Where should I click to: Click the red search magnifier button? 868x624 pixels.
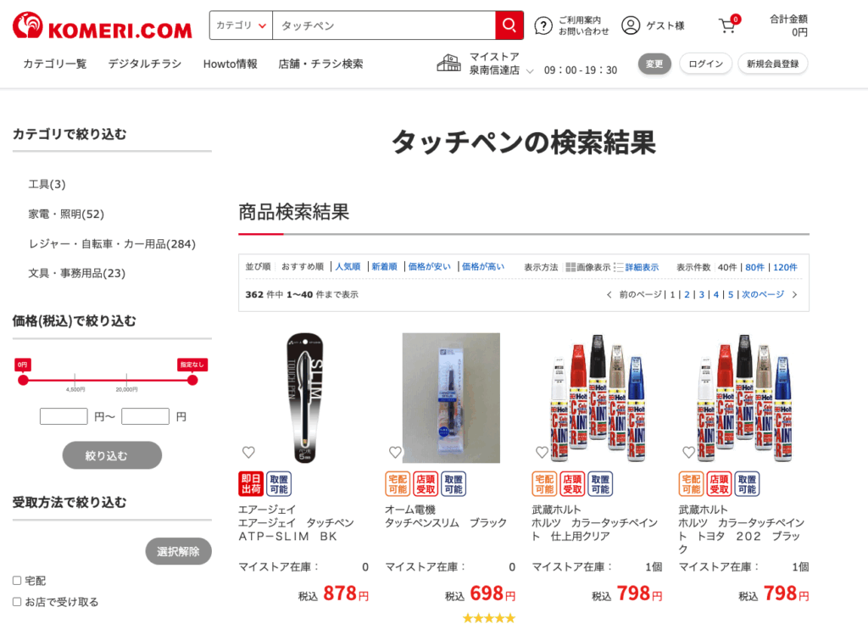509,25
